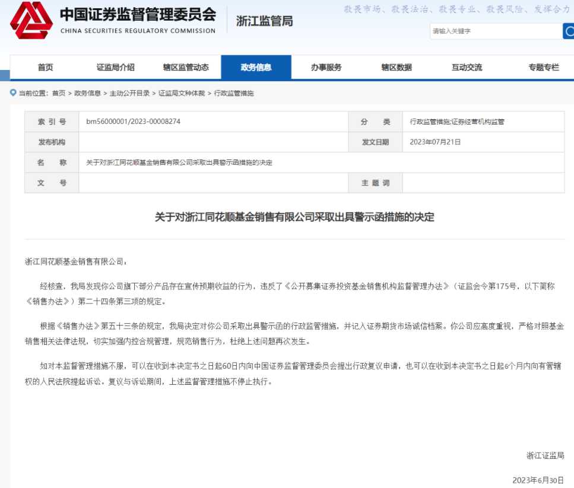
Task: Click the 中国证券监督管理委员会 header title
Action: tap(138, 15)
